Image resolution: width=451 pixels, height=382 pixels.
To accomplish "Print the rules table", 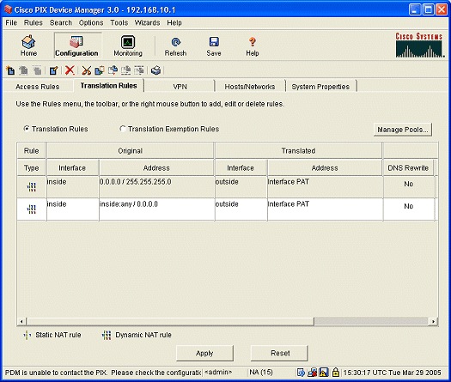I will pyautogui.click(x=155, y=70).
